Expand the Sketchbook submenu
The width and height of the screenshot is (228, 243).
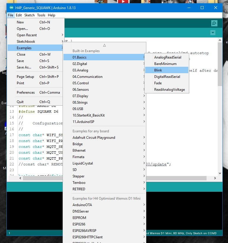[35, 42]
